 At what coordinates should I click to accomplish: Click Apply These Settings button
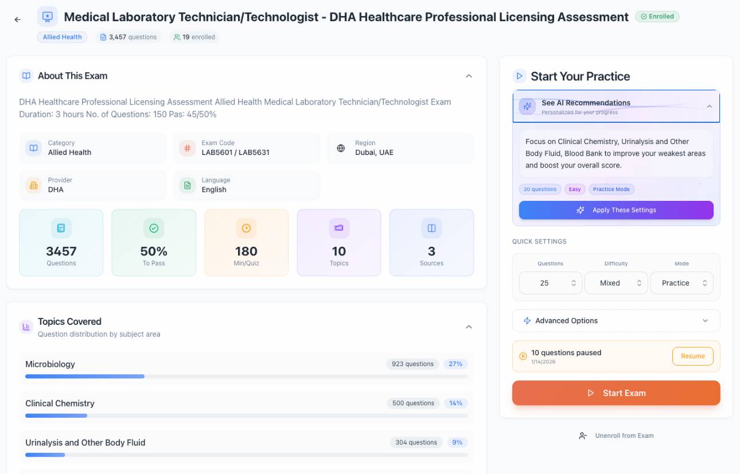pyautogui.click(x=616, y=210)
